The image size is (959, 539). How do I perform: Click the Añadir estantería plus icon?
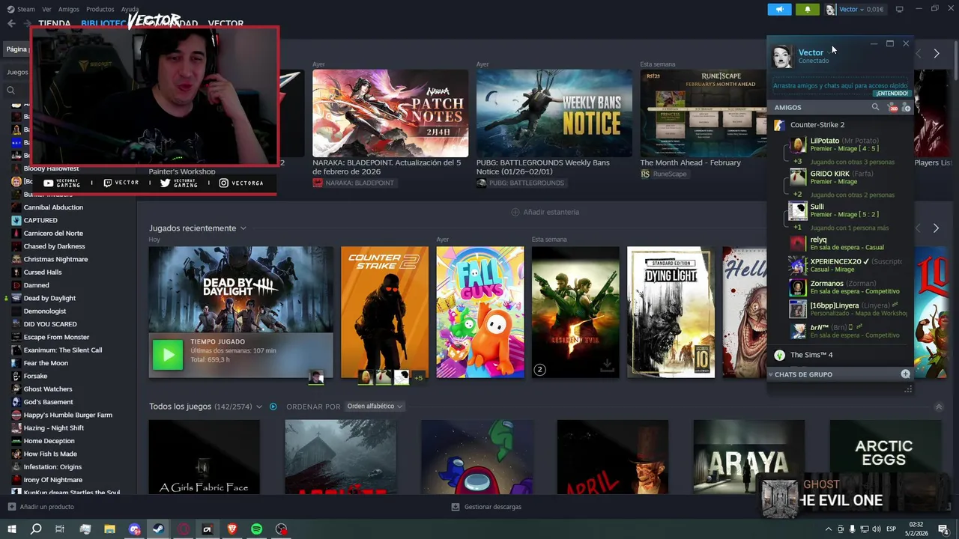point(515,212)
